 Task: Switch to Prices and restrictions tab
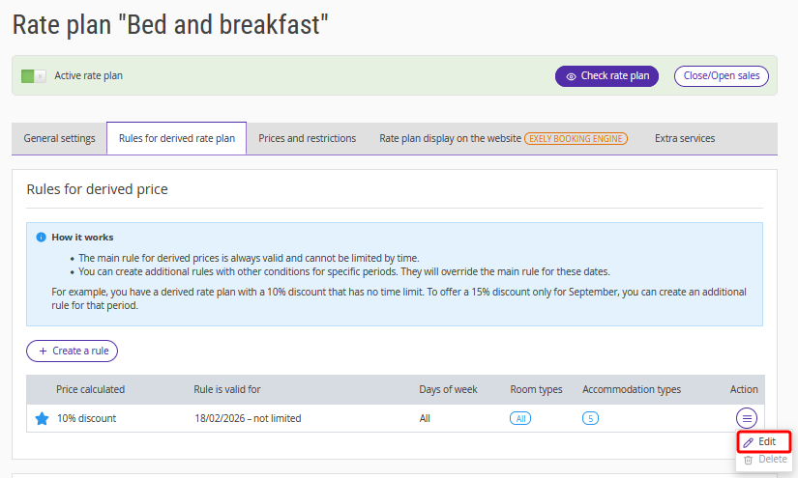[x=307, y=138]
